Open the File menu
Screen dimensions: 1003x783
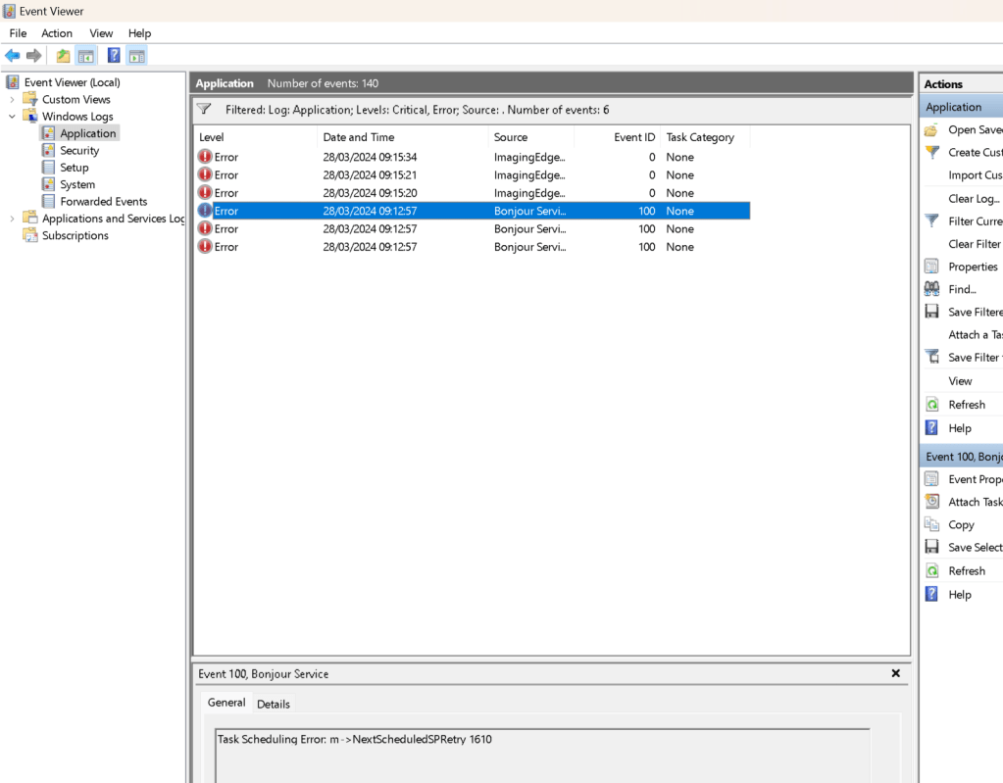(x=18, y=33)
